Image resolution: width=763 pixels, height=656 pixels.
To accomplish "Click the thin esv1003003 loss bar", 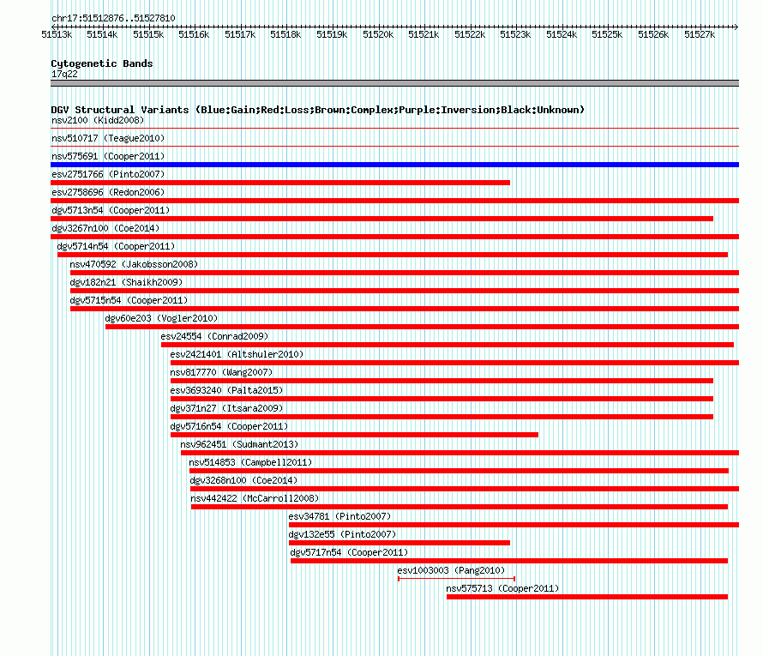I will pos(456,579).
